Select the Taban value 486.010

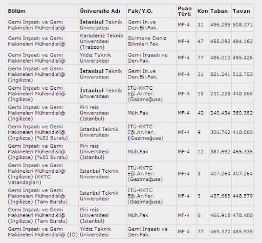tap(220, 57)
